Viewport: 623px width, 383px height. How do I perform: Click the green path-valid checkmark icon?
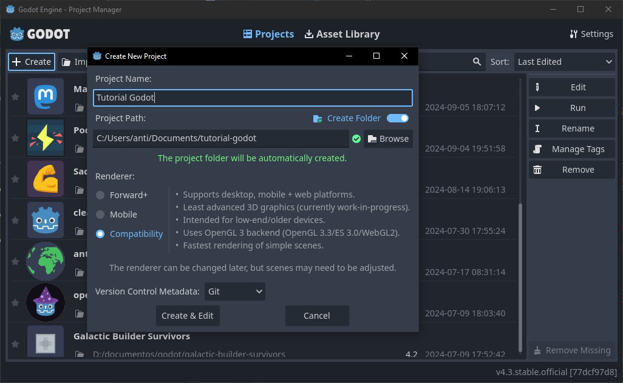(356, 138)
